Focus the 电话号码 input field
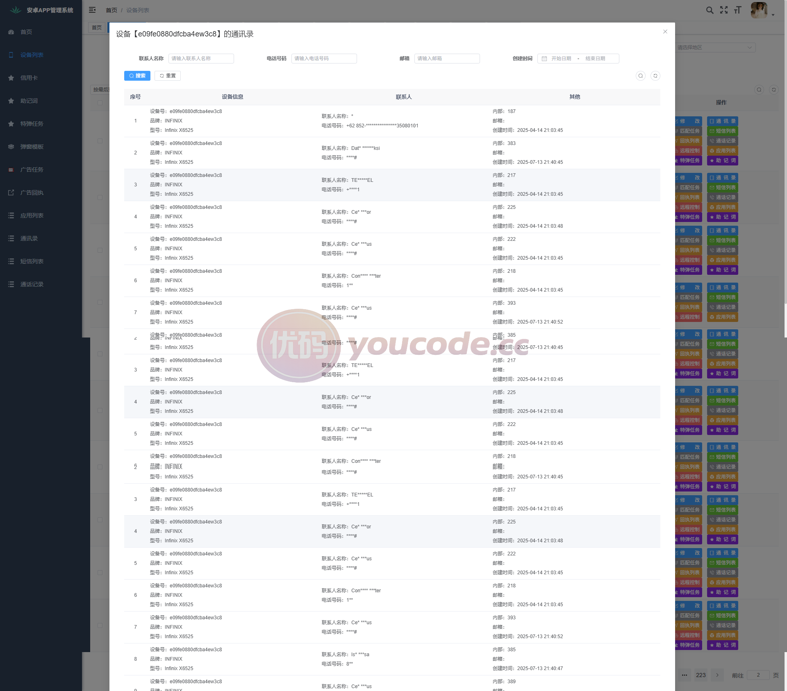This screenshot has height=691, width=787. tap(324, 59)
